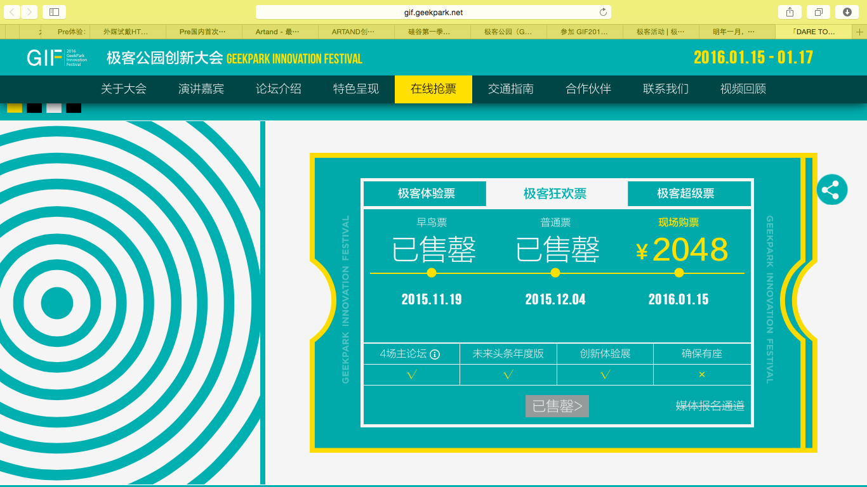Viewport: 867px width, 487px height.
Task: Select the 极客狂欢票 ticket tab
Action: click(x=555, y=193)
